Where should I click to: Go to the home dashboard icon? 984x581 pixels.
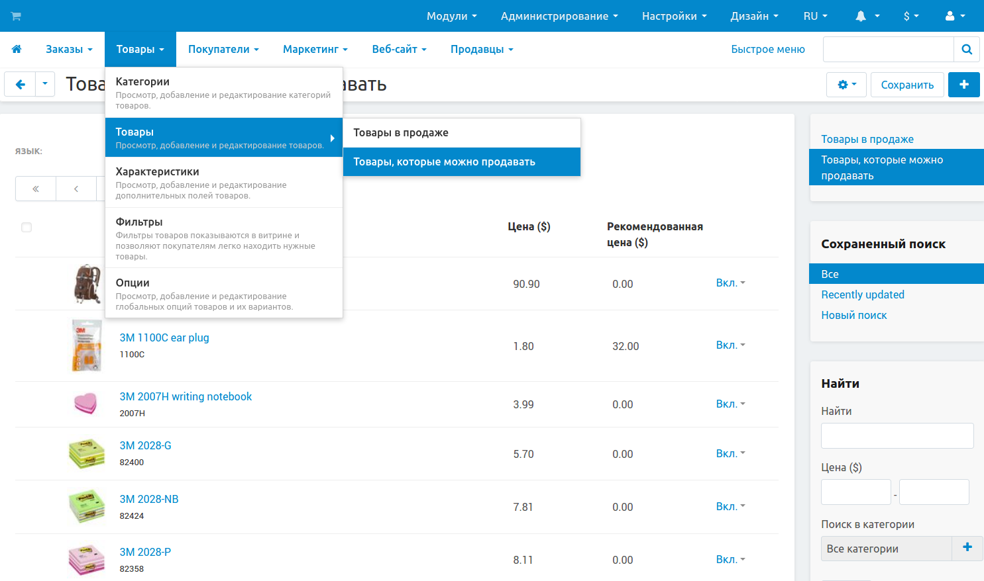click(x=17, y=49)
